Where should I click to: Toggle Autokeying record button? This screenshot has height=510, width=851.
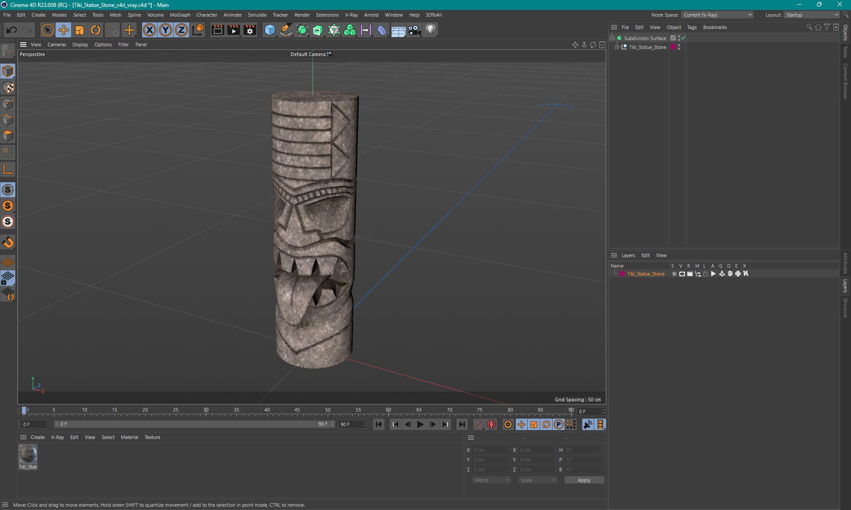[491, 425]
